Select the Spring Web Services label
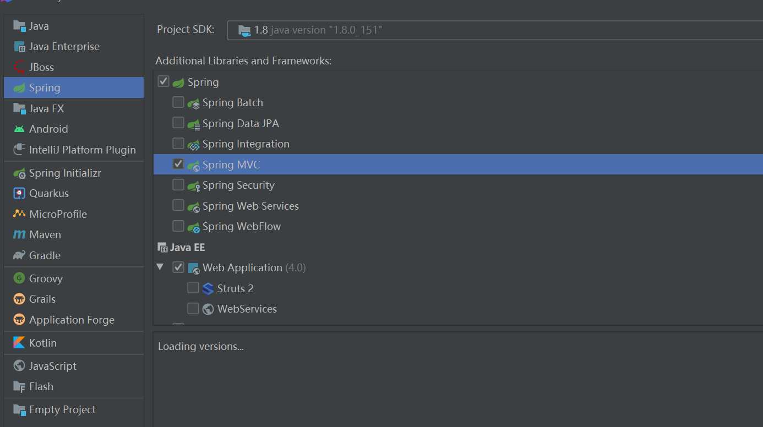 (250, 206)
